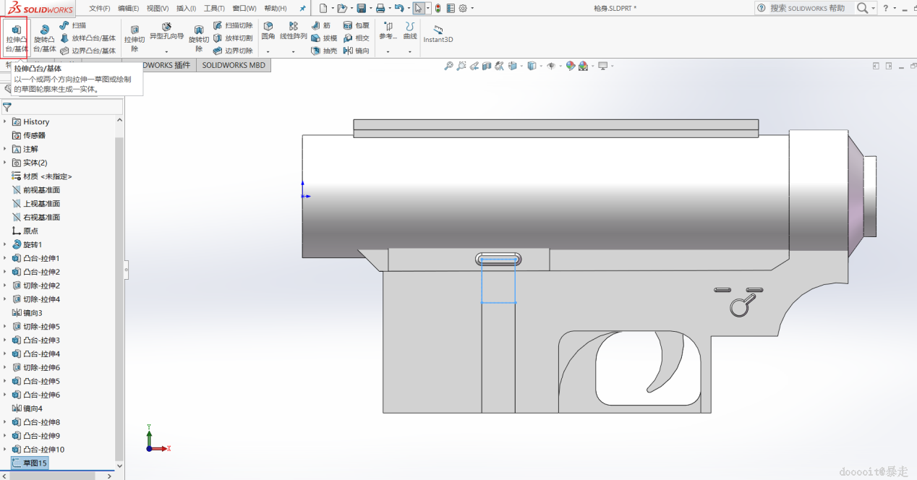
Task: Click the edit appearance color sphere icon
Action: [x=571, y=66]
